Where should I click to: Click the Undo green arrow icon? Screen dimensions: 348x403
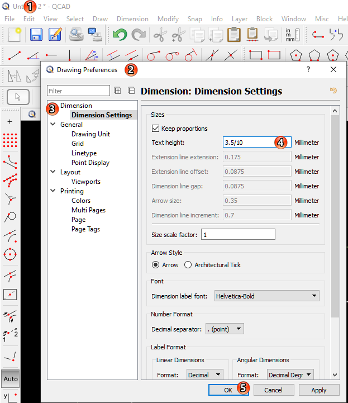click(x=120, y=36)
